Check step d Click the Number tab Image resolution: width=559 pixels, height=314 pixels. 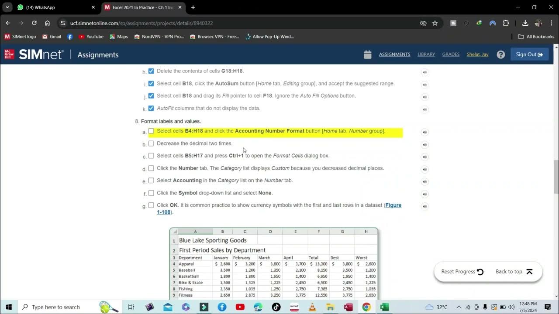[151, 168]
